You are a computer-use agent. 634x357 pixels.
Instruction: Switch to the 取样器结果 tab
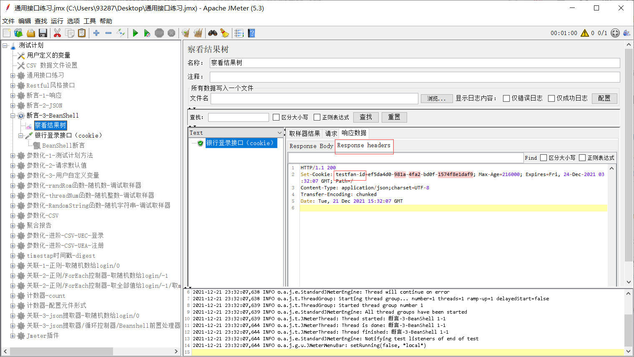pyautogui.click(x=304, y=133)
